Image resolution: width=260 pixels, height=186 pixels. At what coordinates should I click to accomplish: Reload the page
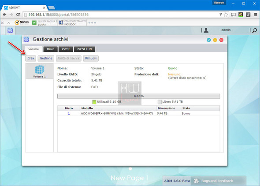coord(18,15)
